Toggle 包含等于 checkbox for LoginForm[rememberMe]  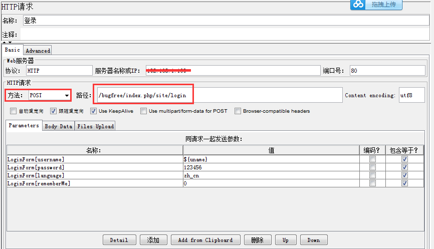404,183
